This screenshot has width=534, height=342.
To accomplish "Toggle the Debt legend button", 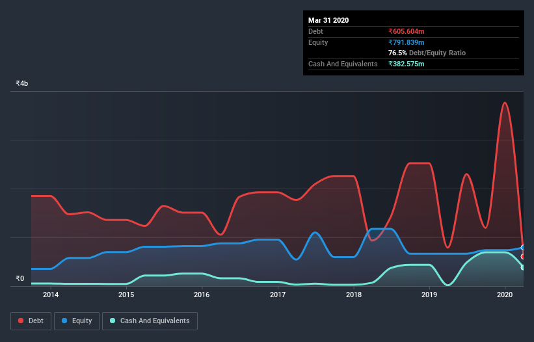I will pyautogui.click(x=31, y=321).
